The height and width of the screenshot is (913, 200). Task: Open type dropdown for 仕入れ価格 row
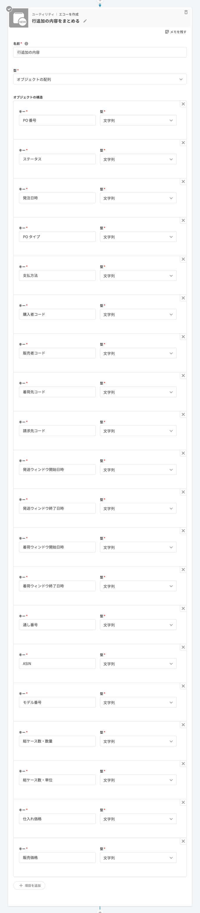click(x=138, y=819)
